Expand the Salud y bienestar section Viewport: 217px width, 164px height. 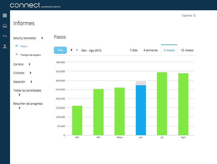point(42,38)
